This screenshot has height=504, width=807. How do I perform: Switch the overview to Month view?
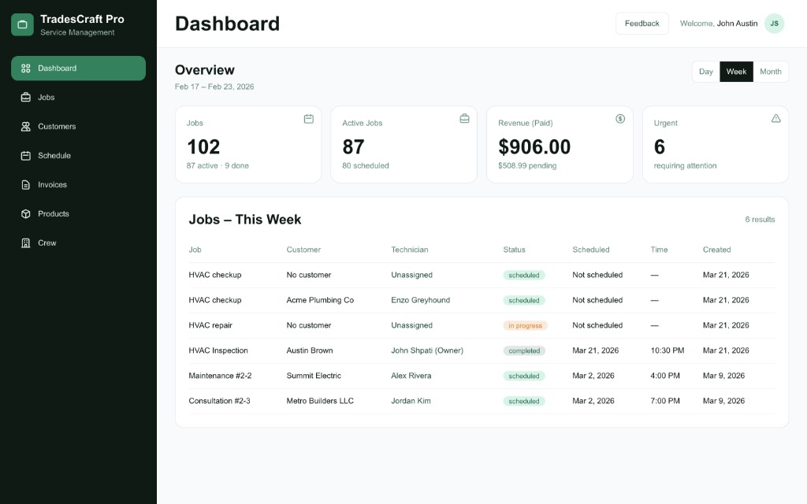coord(771,71)
